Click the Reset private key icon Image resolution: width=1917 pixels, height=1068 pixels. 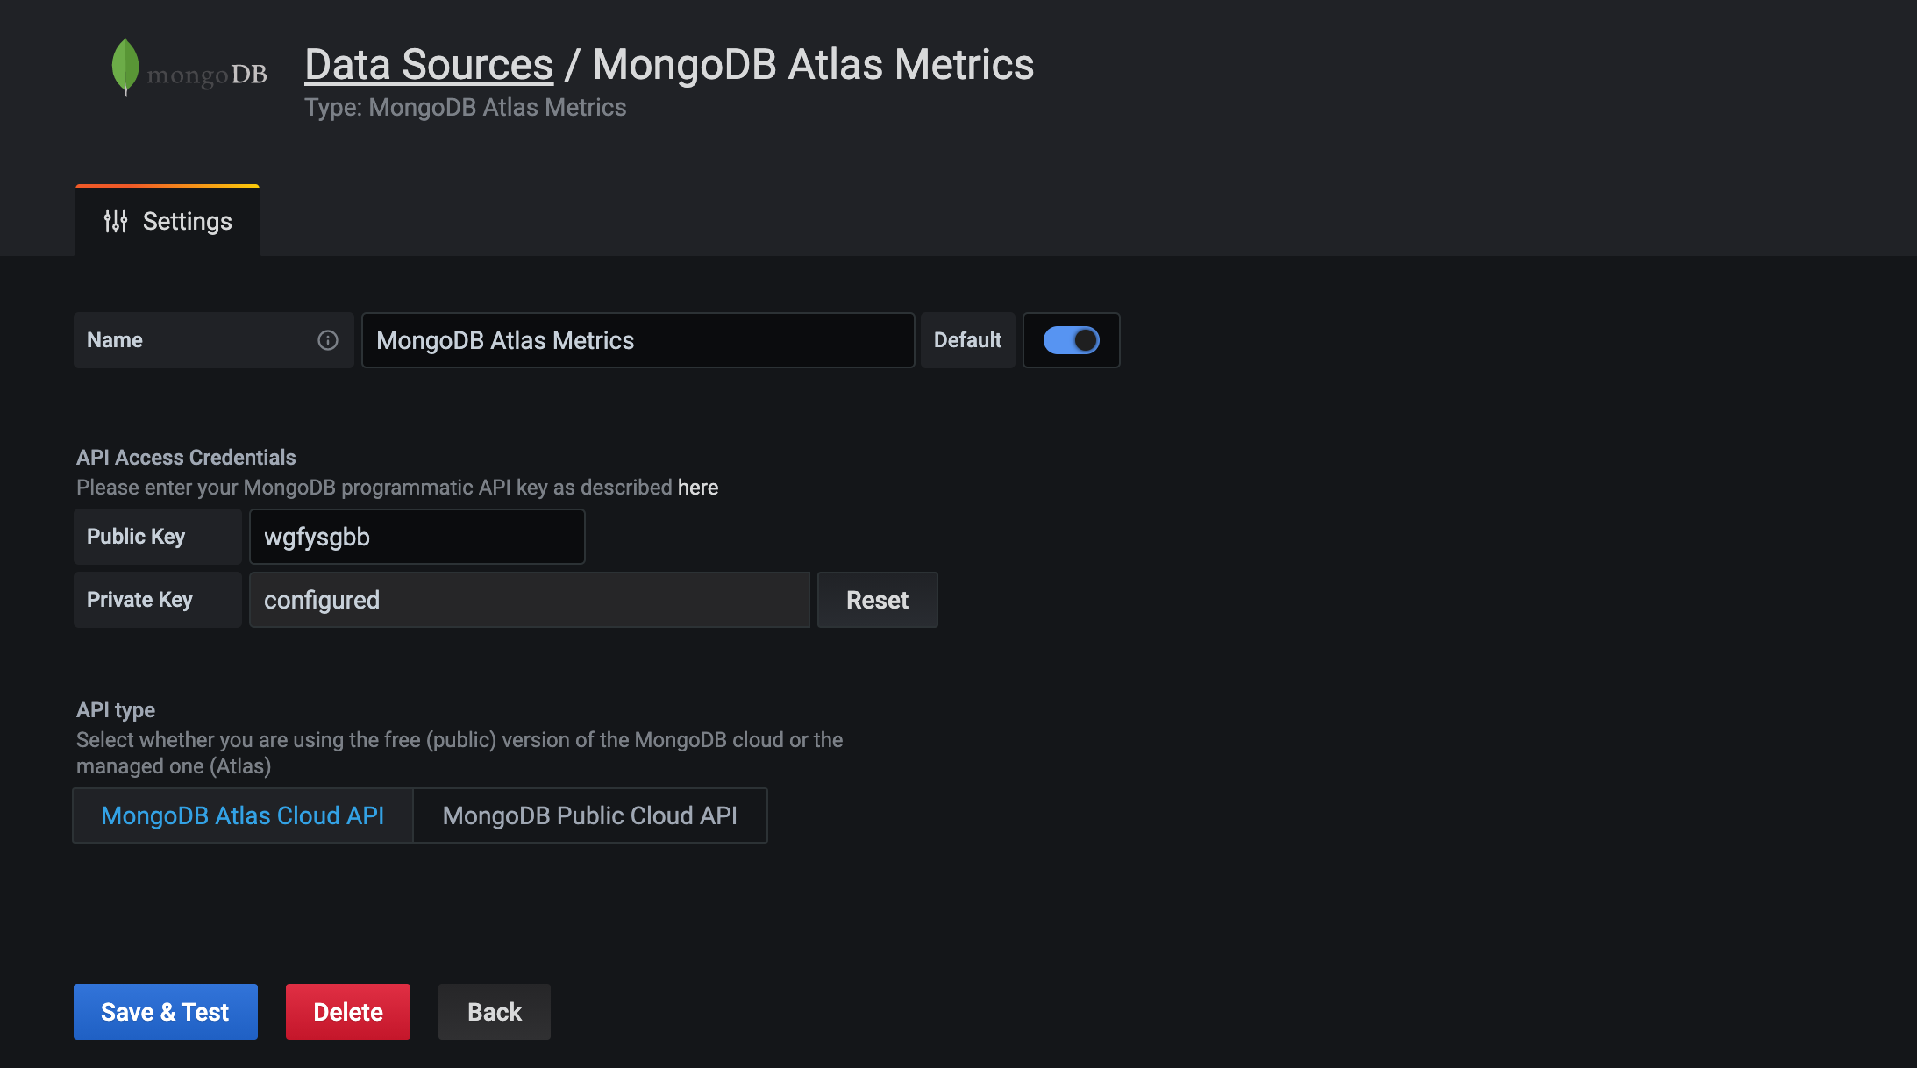click(876, 600)
